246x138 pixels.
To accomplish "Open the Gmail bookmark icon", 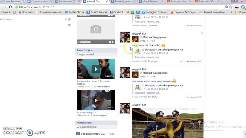I will (127, 12).
